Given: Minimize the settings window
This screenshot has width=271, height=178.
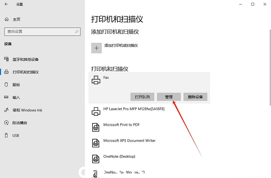Looking at the screenshot, I should 241,4.
